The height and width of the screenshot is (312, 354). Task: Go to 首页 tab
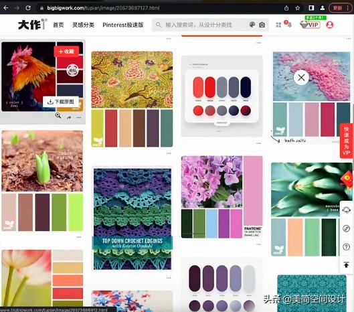point(58,25)
